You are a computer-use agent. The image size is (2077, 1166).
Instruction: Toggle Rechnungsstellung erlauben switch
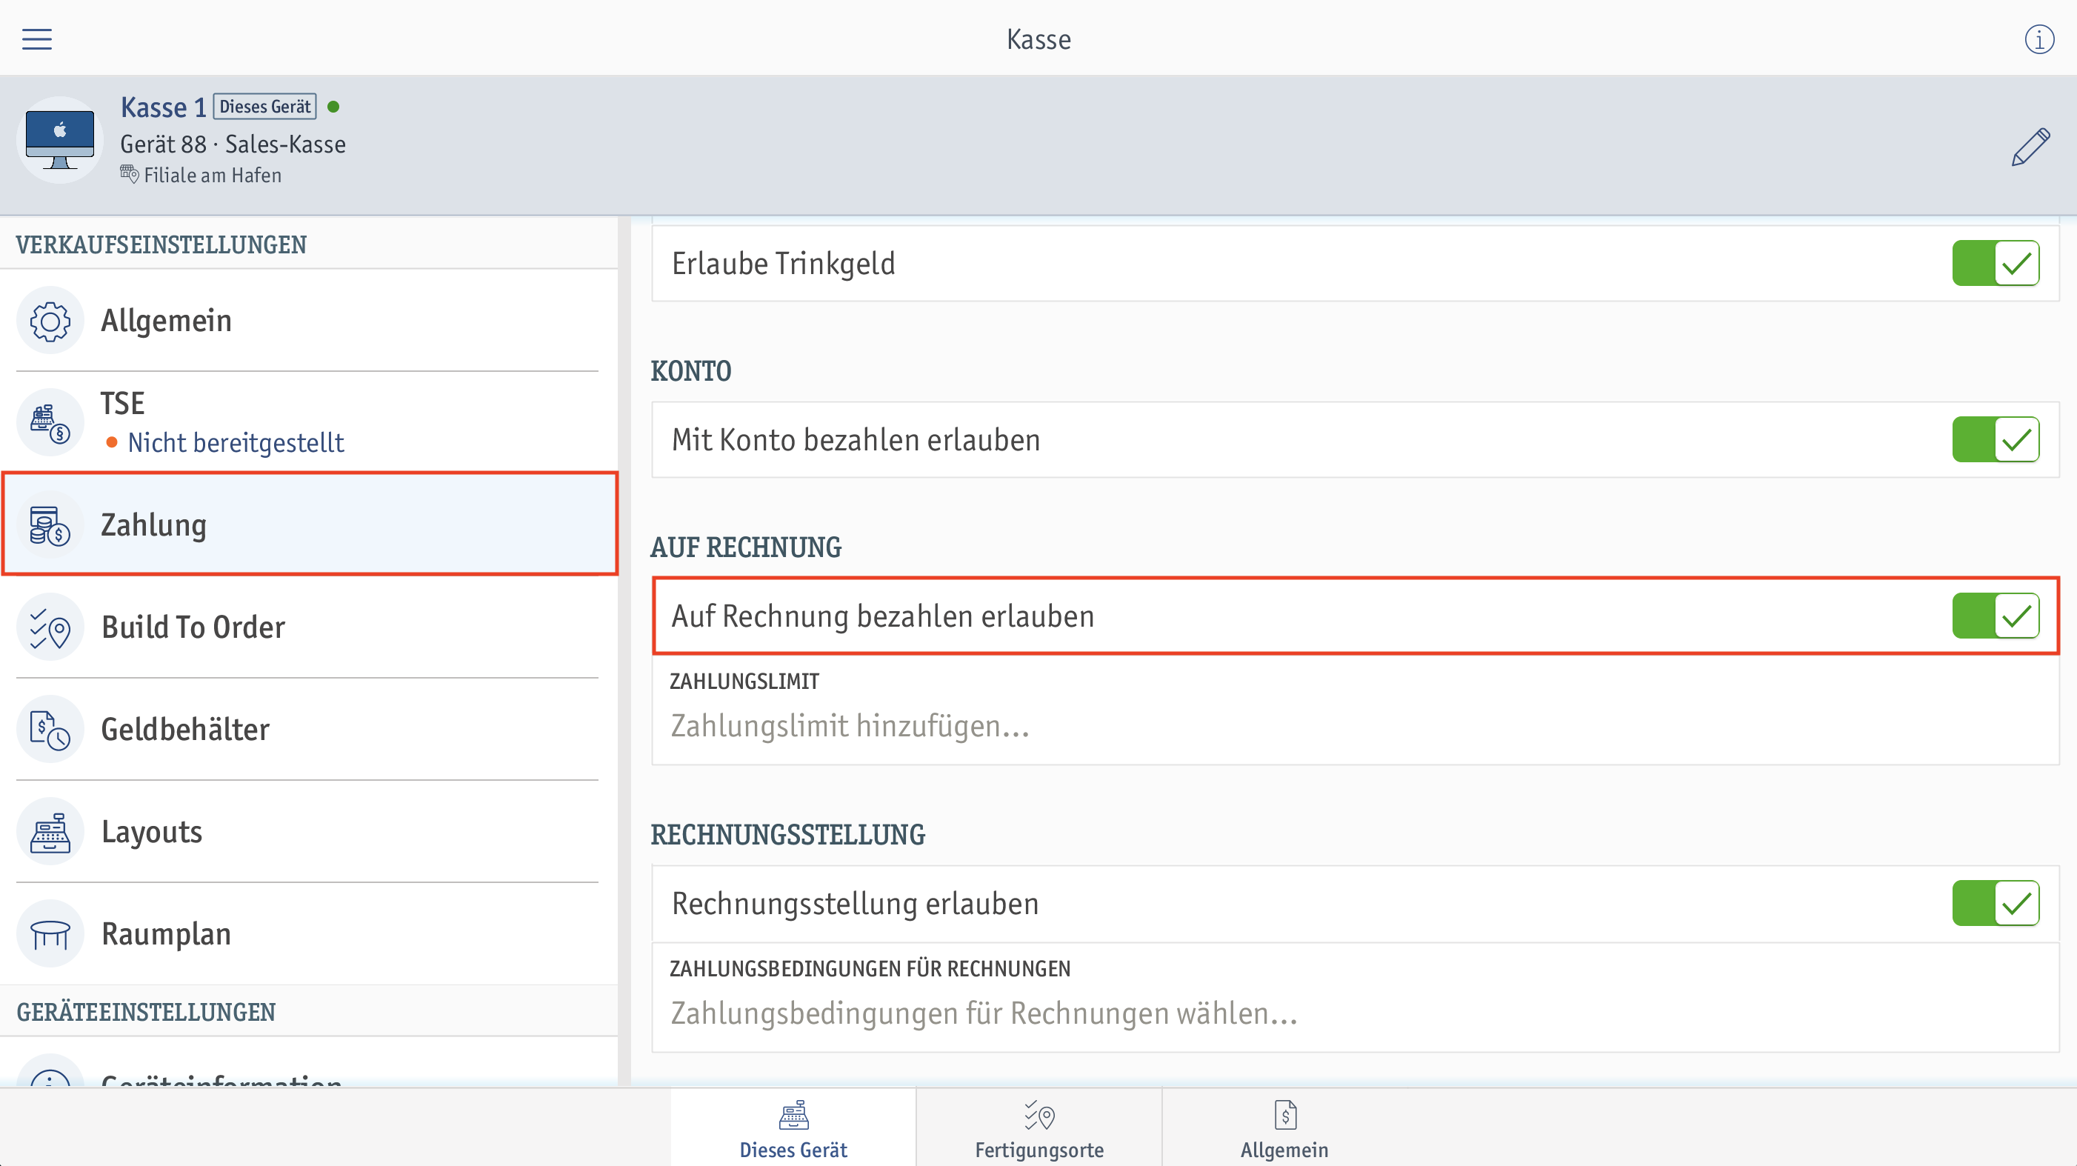click(1996, 903)
